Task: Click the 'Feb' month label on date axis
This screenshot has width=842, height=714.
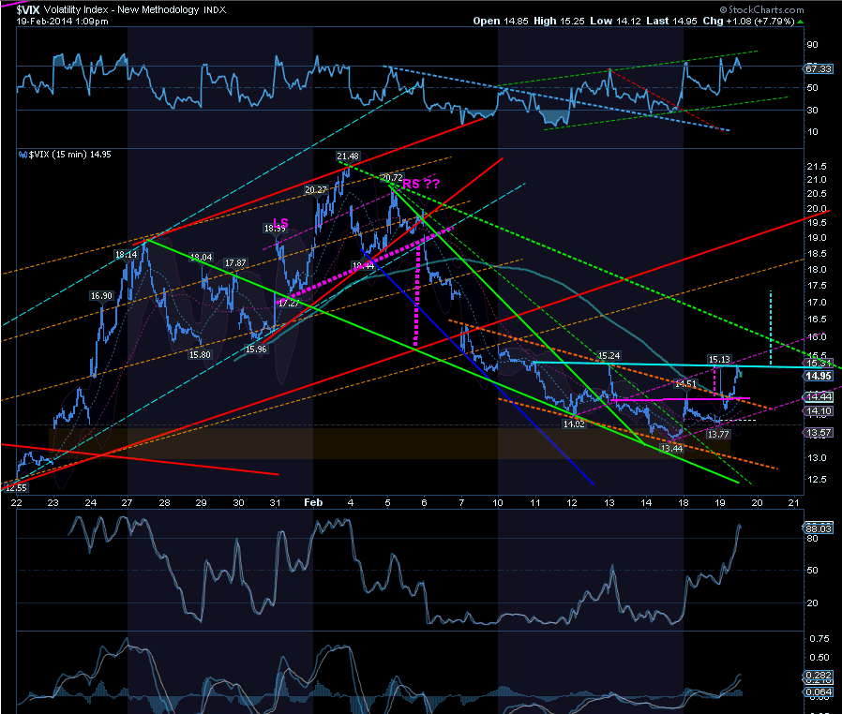Action: [313, 502]
